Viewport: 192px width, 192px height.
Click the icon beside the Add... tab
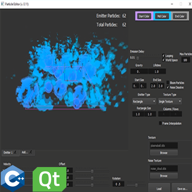click(x=31, y=152)
